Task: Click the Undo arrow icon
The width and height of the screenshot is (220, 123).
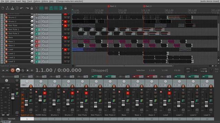Action: point(22,8)
